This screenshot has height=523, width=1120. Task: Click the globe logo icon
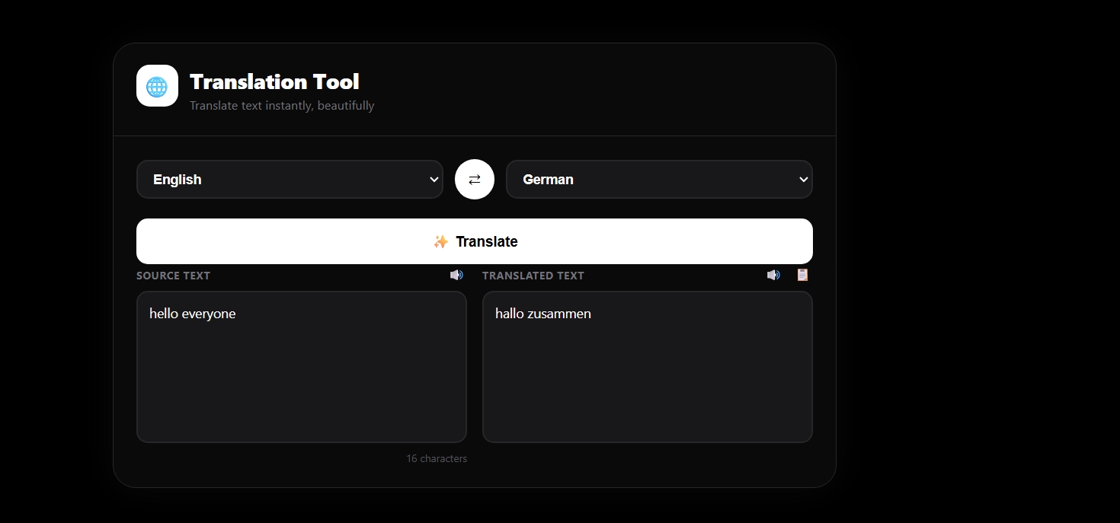(x=157, y=85)
